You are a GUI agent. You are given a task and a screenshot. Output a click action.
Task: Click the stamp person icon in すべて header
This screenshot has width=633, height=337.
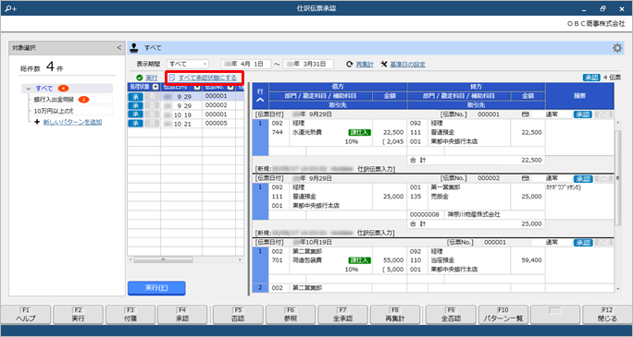[x=133, y=48]
